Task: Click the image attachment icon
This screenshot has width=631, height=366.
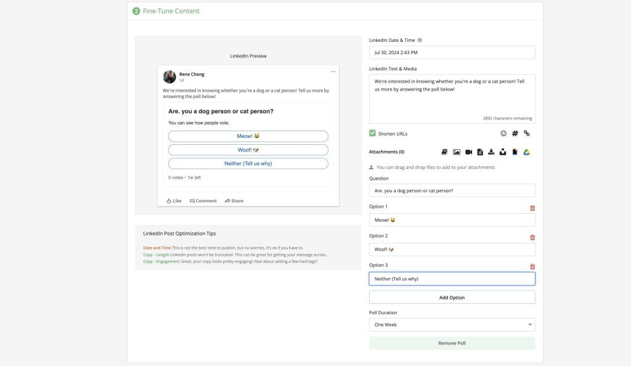Action: 457,152
